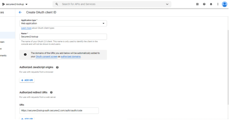Image resolution: width=234 pixels, height=123 pixels.
Task: Open the three-dot settings menu
Action: [218, 4]
